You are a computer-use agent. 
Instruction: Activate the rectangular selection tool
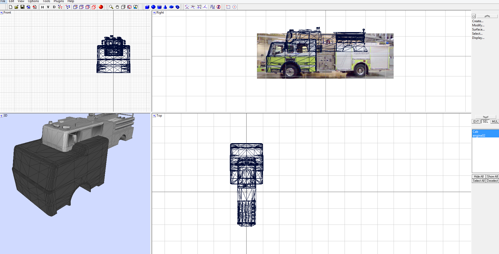point(228,7)
